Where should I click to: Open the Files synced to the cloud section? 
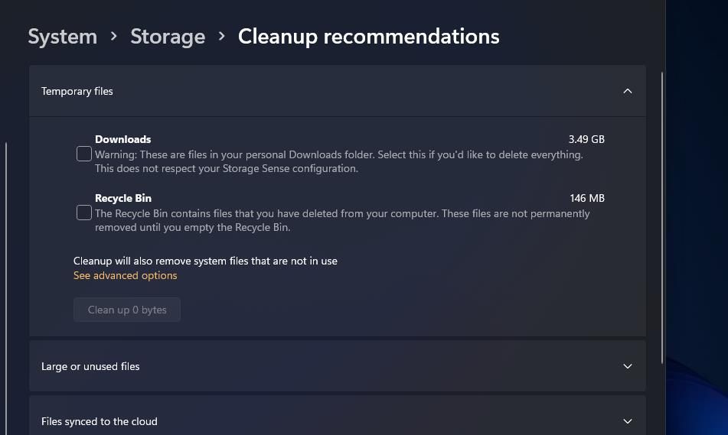(100, 421)
